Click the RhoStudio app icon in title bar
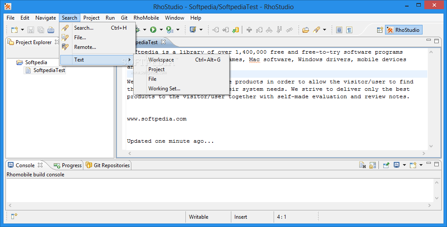447x227 pixels. [x=8, y=6]
